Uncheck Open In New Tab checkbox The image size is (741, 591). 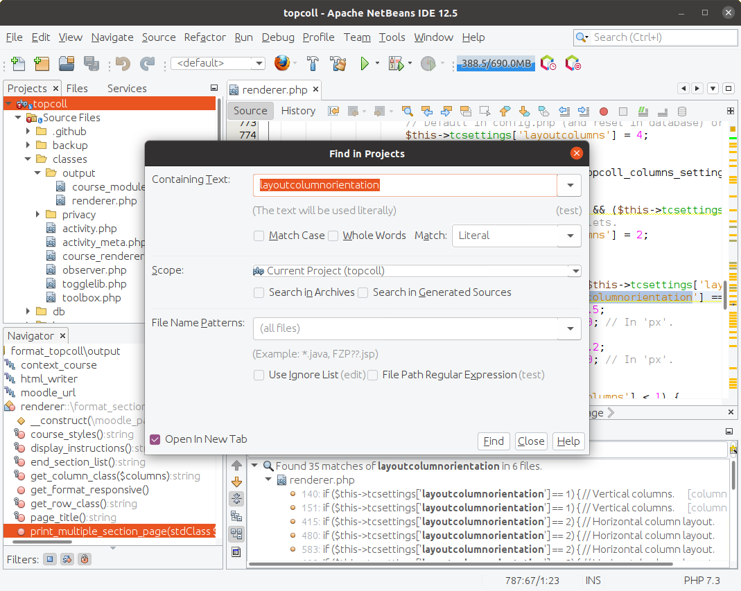[x=155, y=439]
